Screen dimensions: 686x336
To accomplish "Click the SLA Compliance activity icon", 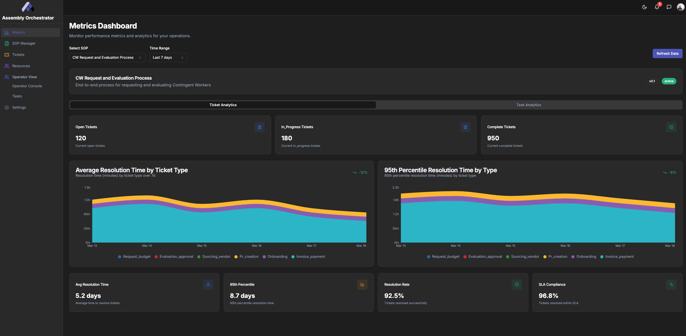I will [671, 285].
